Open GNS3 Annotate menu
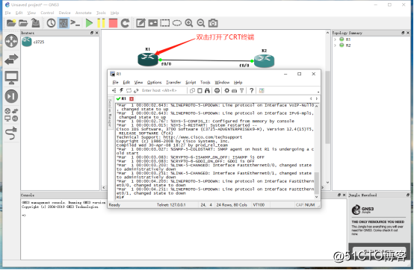Viewport: 414px width, 270px height. click(83, 13)
